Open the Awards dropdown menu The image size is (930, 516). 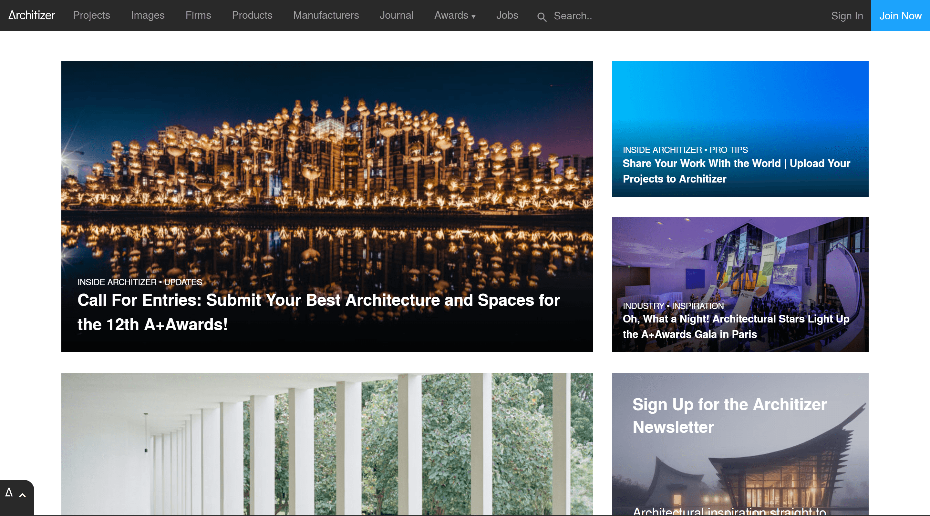454,15
